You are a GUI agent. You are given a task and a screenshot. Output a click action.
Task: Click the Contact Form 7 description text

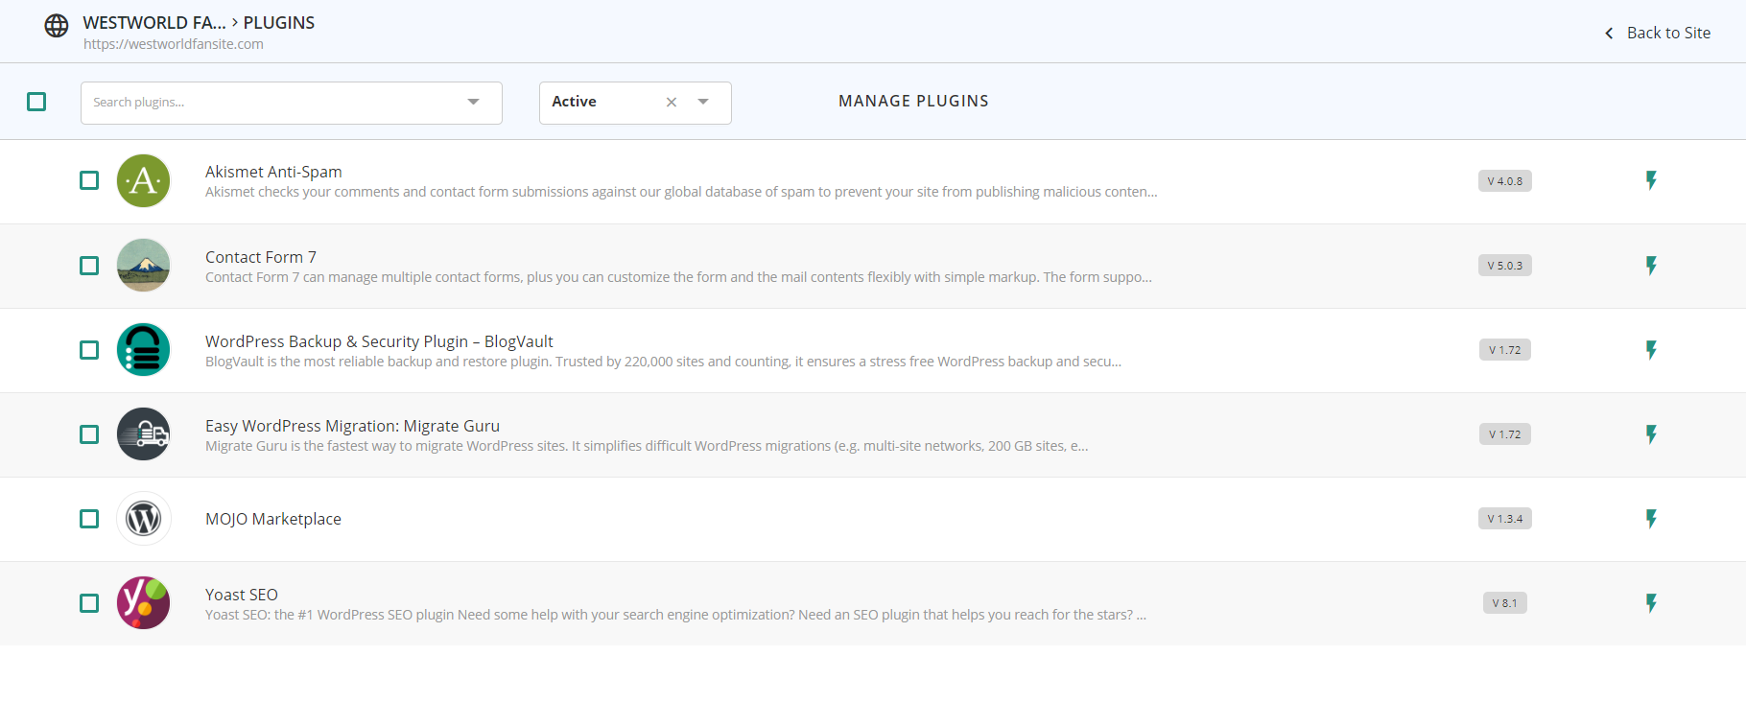(x=678, y=277)
